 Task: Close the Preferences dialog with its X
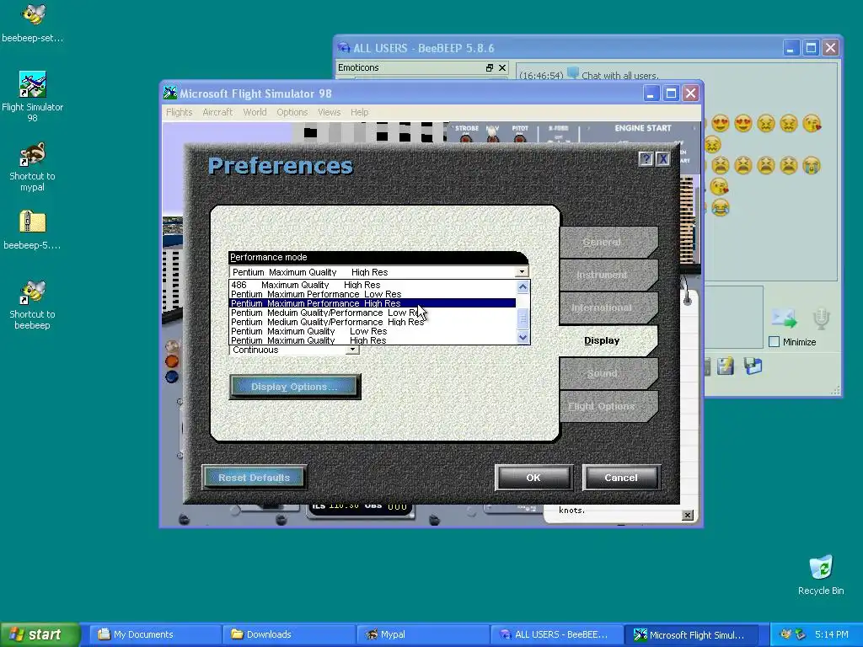(x=662, y=159)
